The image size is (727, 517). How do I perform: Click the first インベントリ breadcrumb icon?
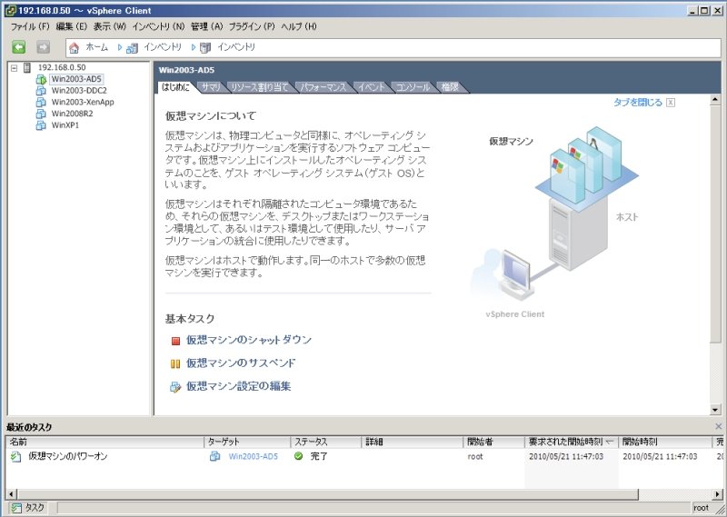pyautogui.click(x=132, y=47)
